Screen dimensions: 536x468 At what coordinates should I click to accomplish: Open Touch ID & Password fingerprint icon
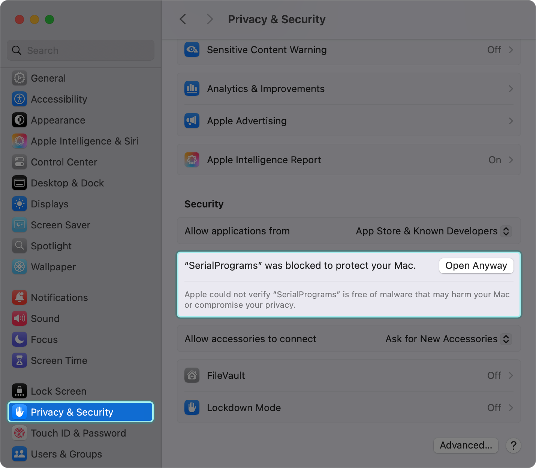coord(19,433)
